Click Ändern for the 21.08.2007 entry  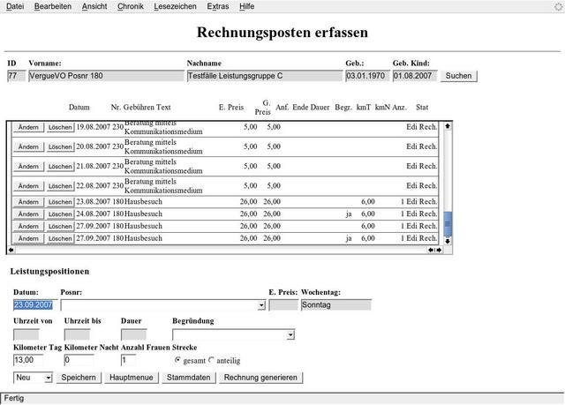[x=28, y=166]
